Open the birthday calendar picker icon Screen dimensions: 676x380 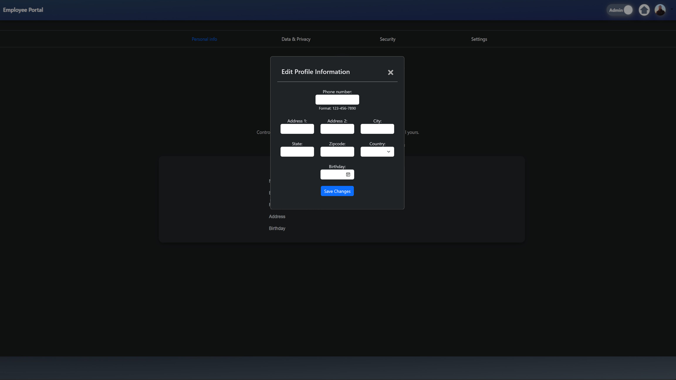click(x=348, y=174)
